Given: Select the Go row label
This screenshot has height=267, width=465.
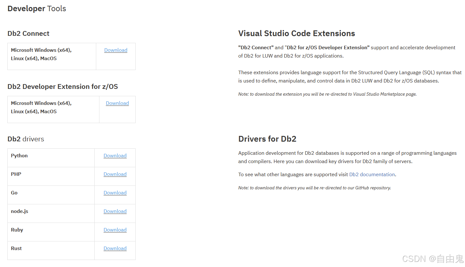Looking at the screenshot, I should [14, 193].
